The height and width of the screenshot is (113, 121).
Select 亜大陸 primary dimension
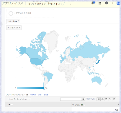point(46,95)
